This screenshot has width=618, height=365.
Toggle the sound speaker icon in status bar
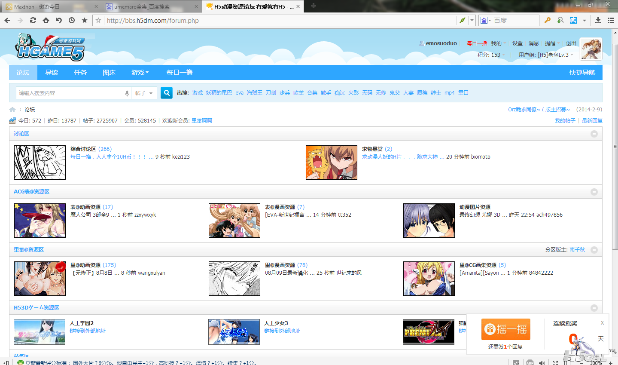542,362
